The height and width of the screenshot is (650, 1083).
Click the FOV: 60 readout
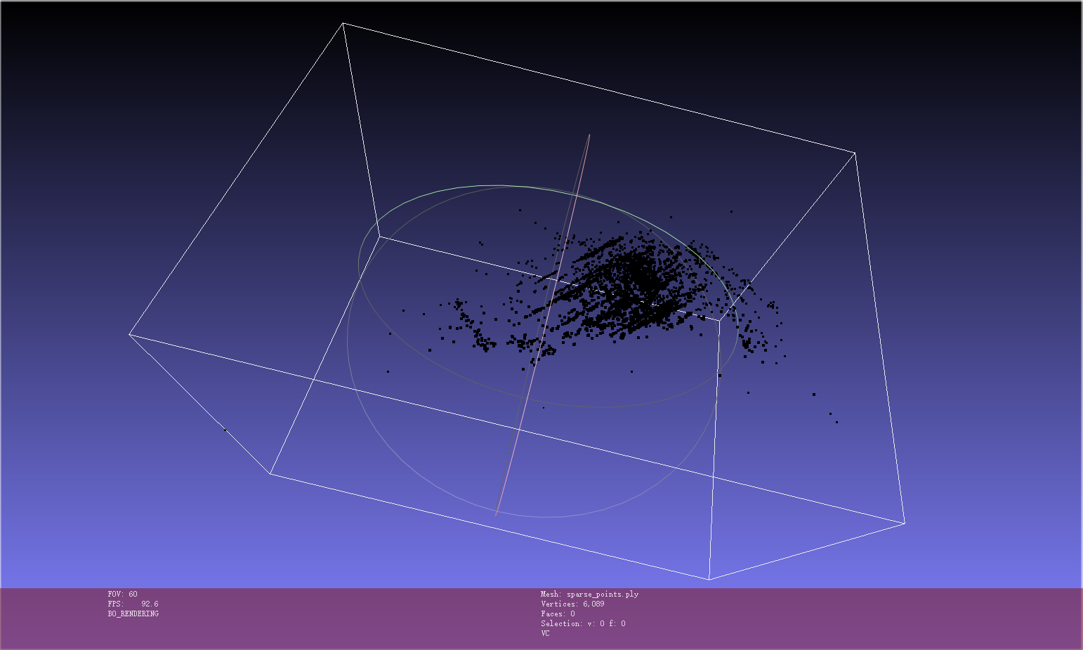(x=122, y=594)
